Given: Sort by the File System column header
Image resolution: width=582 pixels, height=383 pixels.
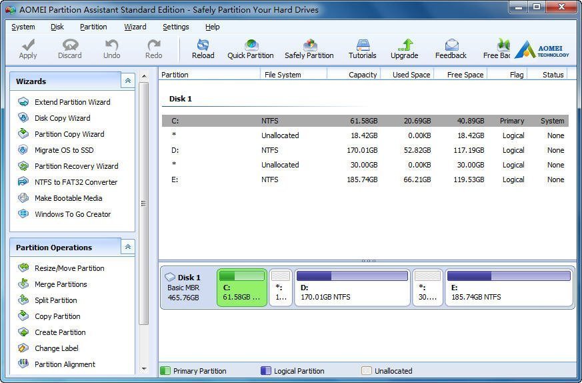Looking at the screenshot, I should tap(293, 75).
